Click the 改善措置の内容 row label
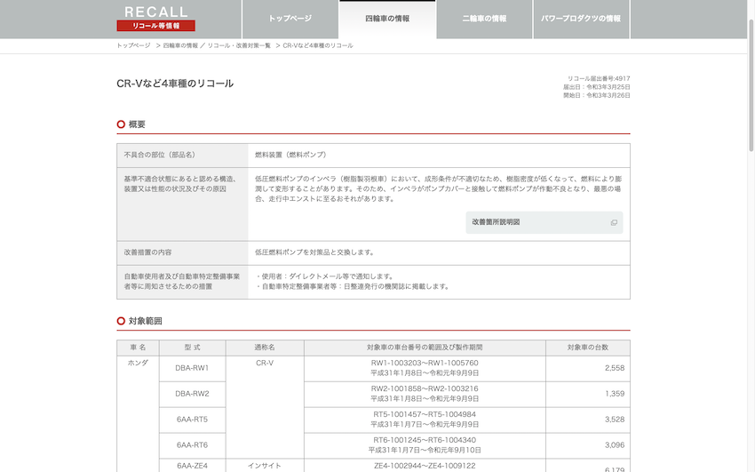The width and height of the screenshot is (755, 472). pyautogui.click(x=182, y=252)
